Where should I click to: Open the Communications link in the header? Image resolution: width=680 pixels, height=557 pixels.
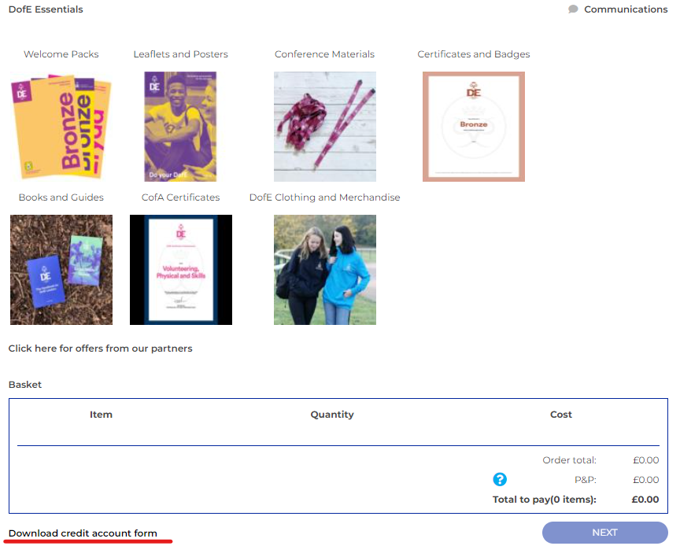coord(626,9)
